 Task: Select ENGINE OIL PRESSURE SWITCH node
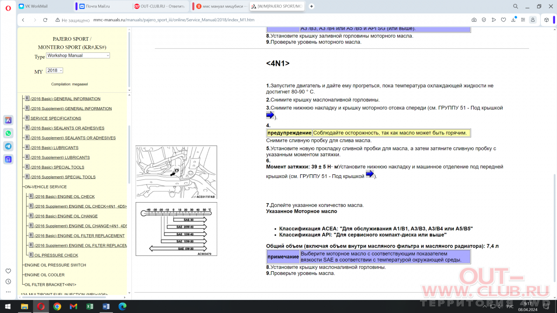point(55,265)
